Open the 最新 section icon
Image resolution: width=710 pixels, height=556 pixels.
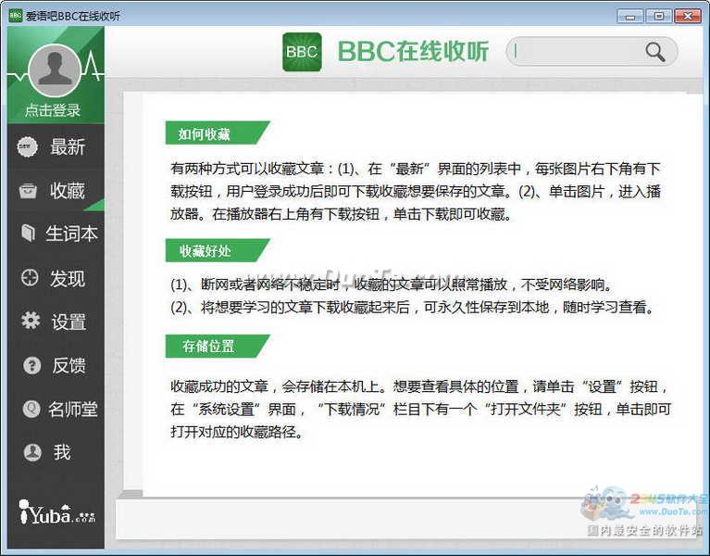point(27,146)
